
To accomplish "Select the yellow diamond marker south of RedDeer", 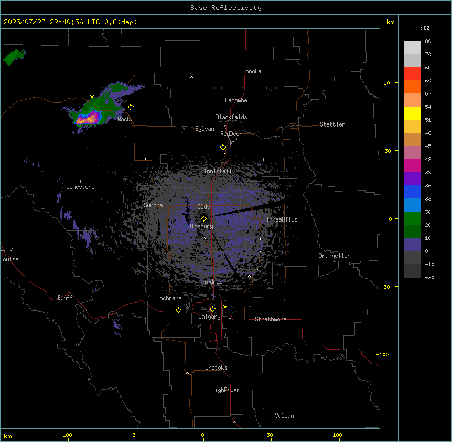I will 223,148.
